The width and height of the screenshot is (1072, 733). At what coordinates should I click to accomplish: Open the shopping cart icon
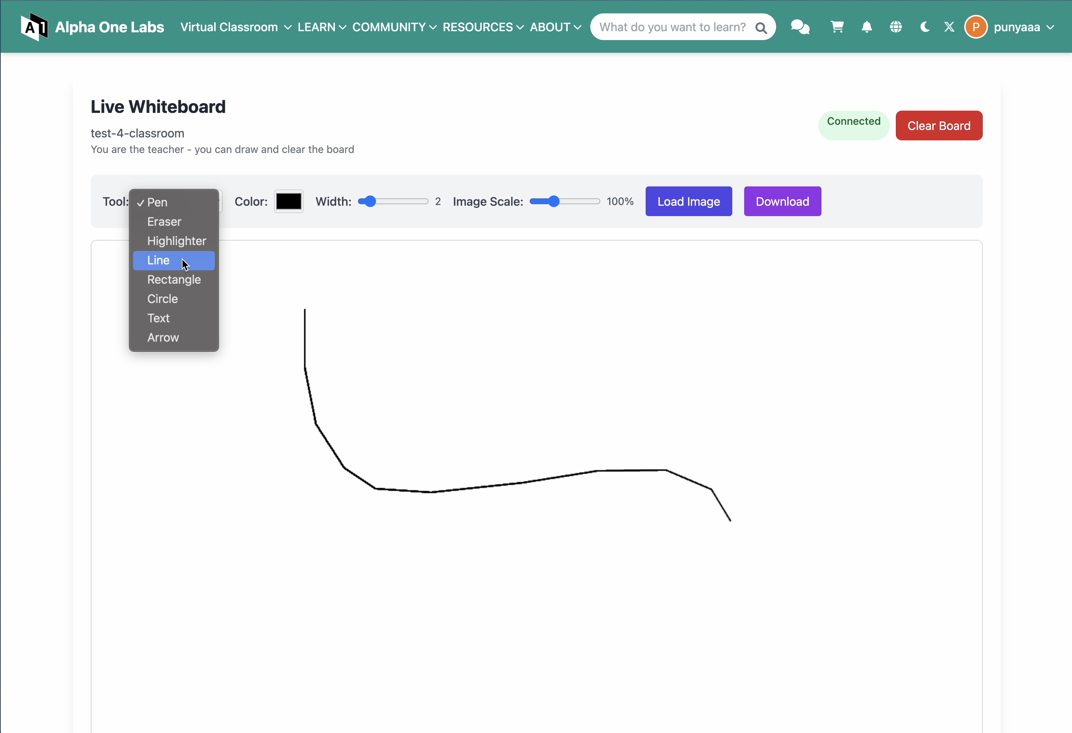pos(837,27)
